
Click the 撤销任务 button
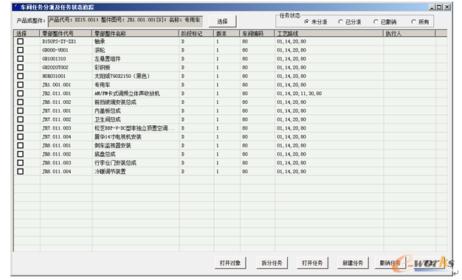[390, 263]
